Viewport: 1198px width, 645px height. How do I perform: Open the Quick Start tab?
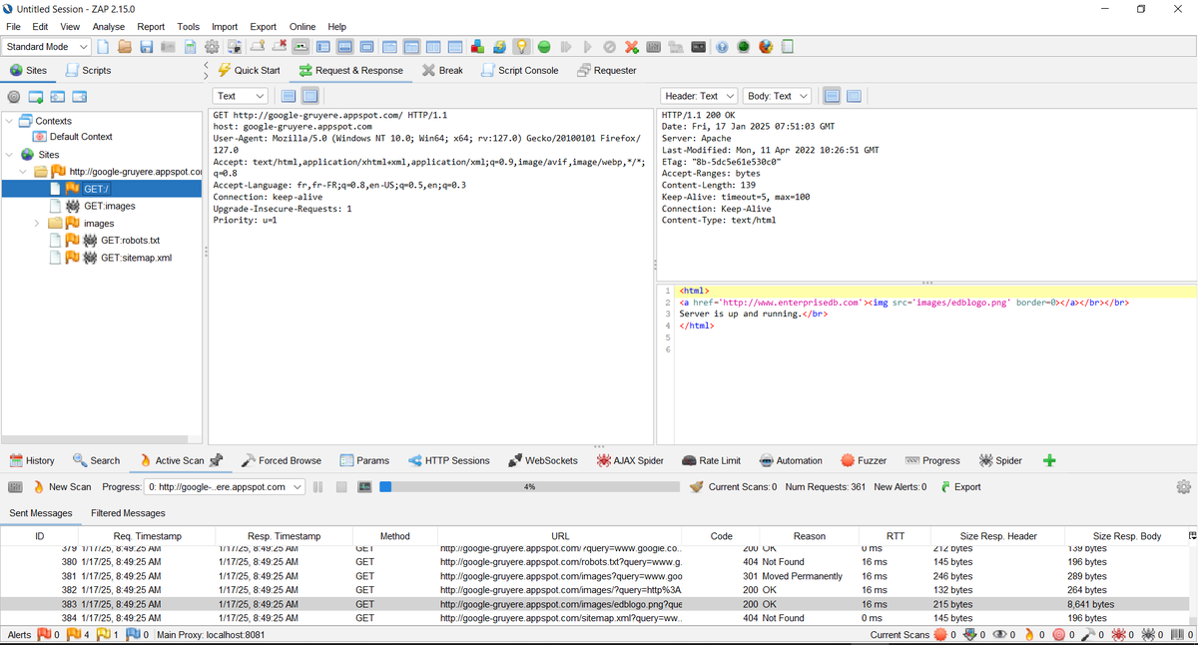tap(249, 71)
